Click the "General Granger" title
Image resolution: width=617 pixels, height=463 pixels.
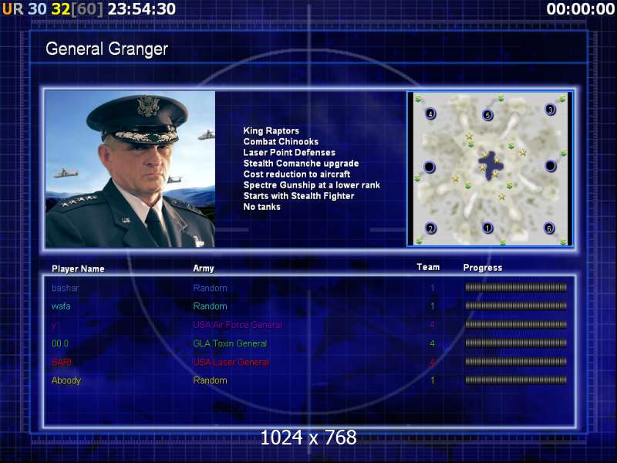tap(106, 49)
